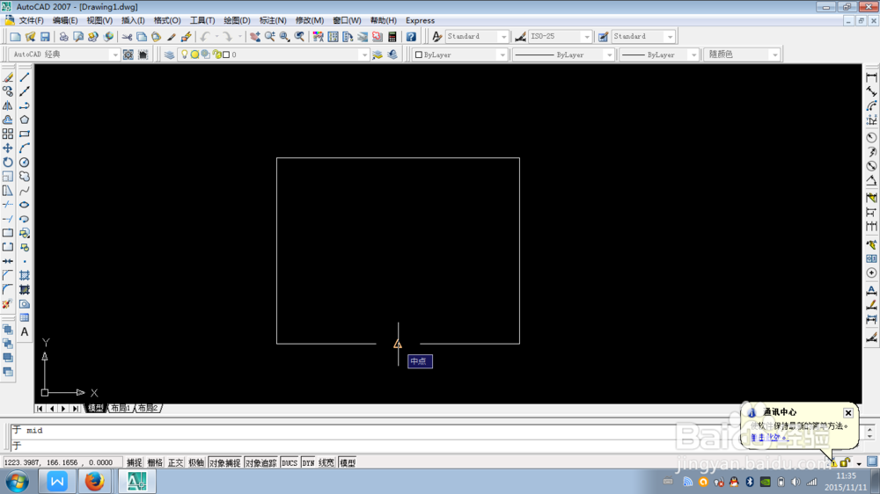Select the Erase modify tool
This screenshot has width=880, height=494.
click(x=8, y=77)
